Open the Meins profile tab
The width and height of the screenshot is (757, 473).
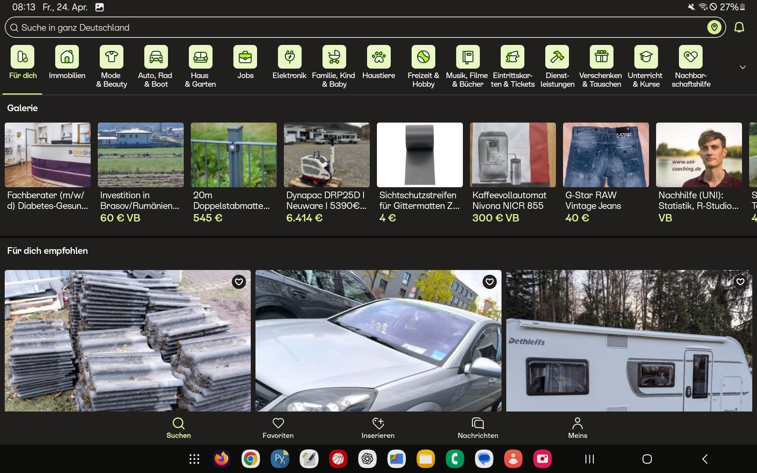click(578, 428)
